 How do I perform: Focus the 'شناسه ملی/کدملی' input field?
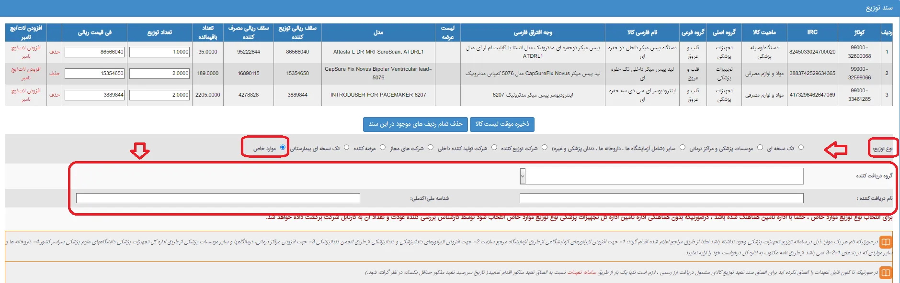(x=218, y=198)
